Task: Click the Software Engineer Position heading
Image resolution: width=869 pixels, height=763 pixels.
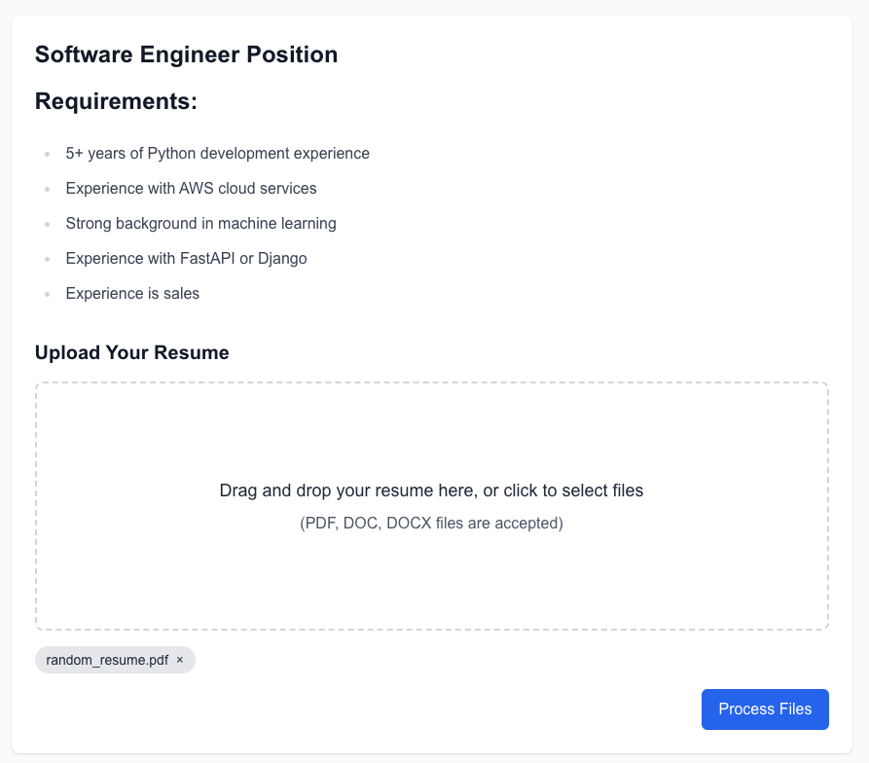Action: pyautogui.click(x=186, y=54)
